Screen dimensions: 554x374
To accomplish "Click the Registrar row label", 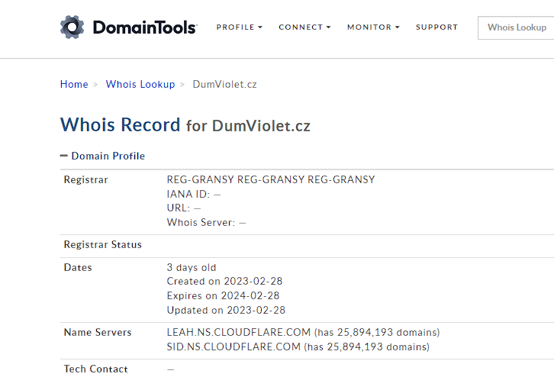I will (86, 179).
